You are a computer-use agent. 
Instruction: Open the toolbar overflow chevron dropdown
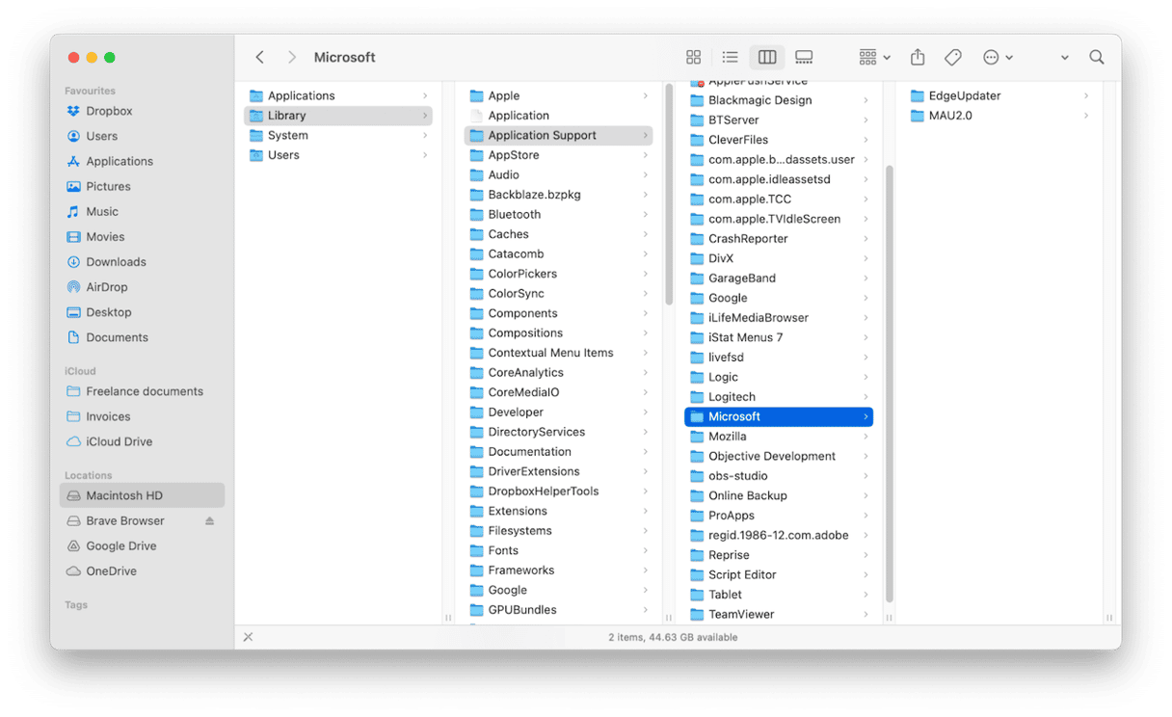pos(1064,58)
